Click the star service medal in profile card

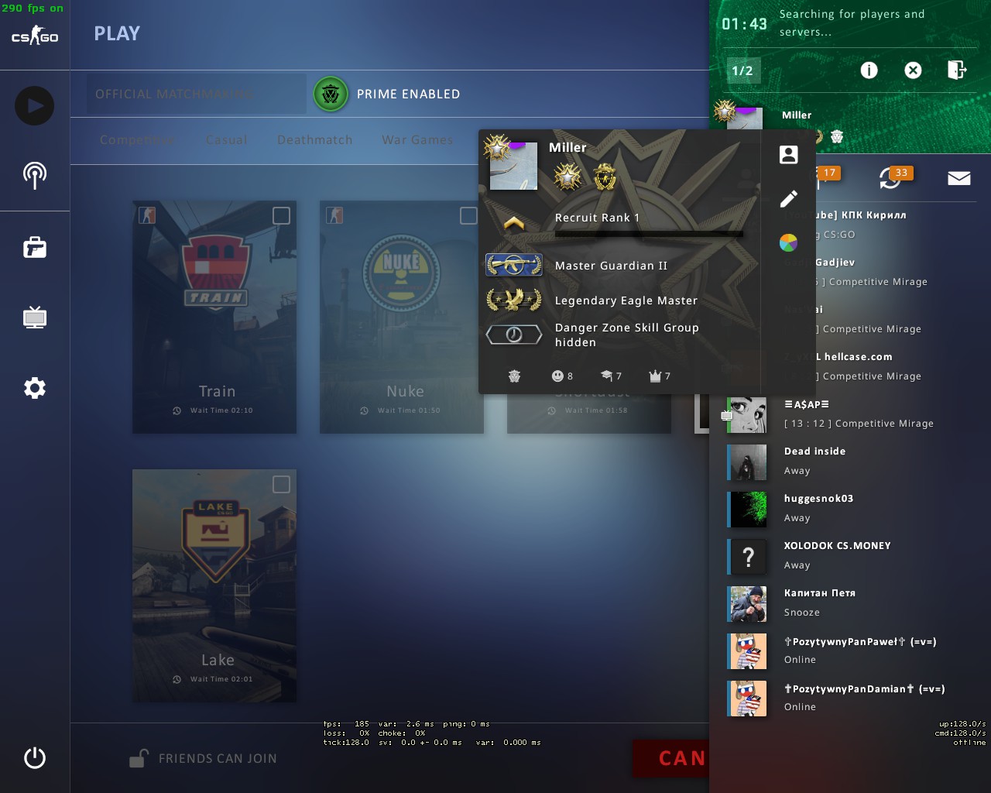point(568,177)
